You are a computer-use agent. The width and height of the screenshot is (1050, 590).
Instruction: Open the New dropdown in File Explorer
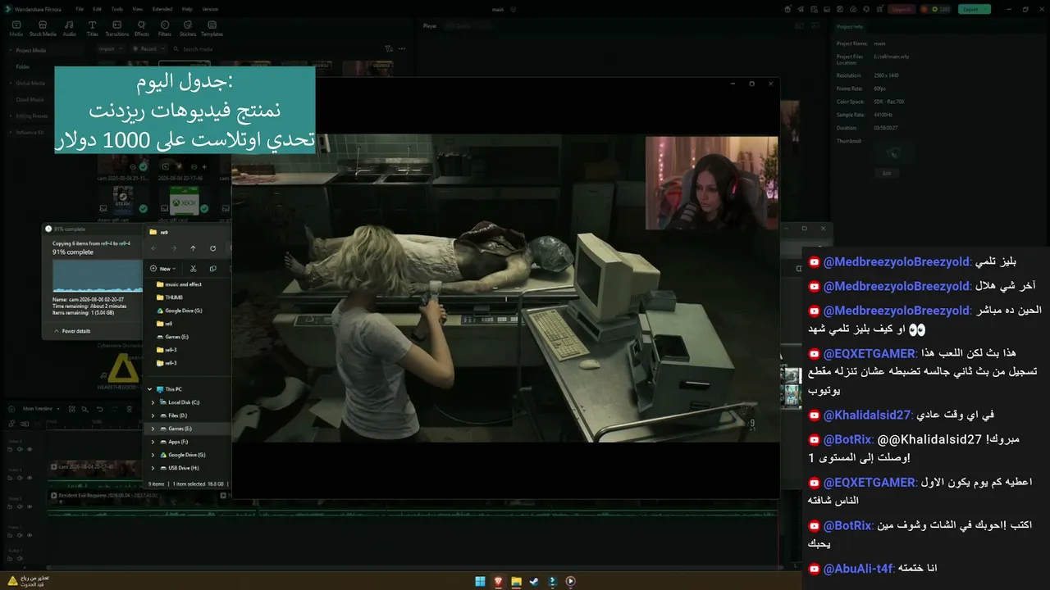click(163, 268)
